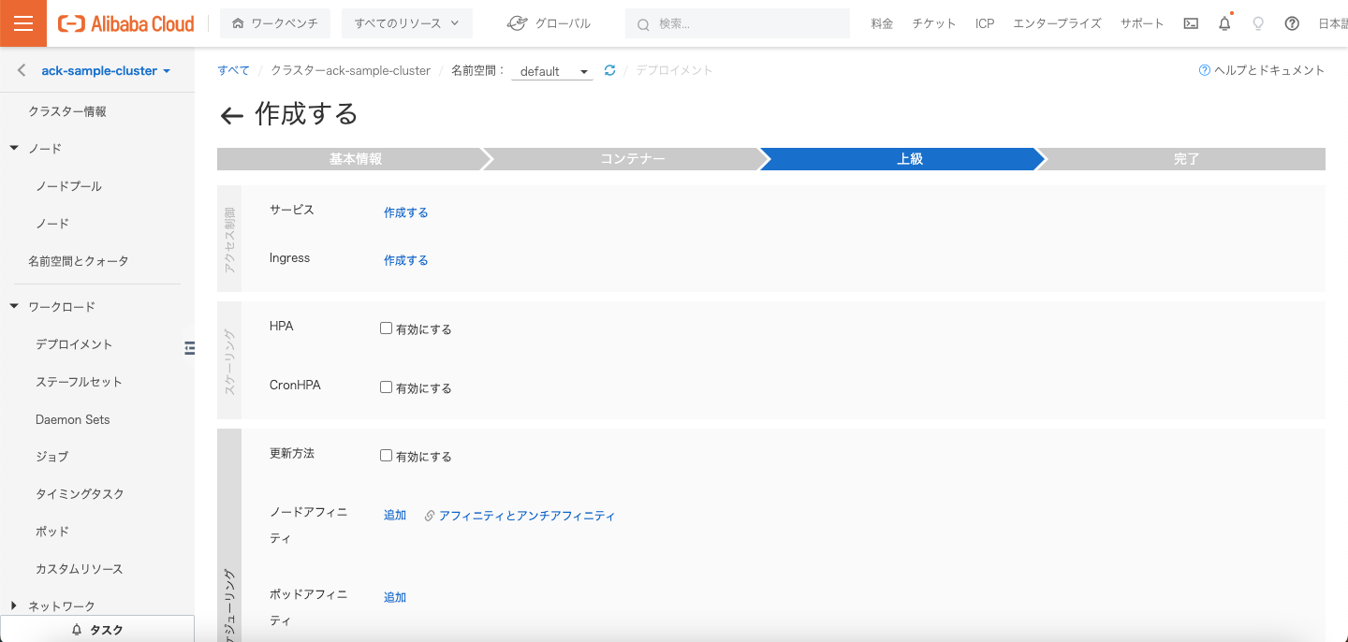Go back using sidebar chevron icon

tap(22, 70)
